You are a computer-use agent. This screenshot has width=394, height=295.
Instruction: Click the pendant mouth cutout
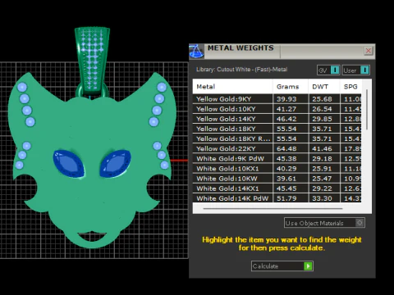point(92,237)
